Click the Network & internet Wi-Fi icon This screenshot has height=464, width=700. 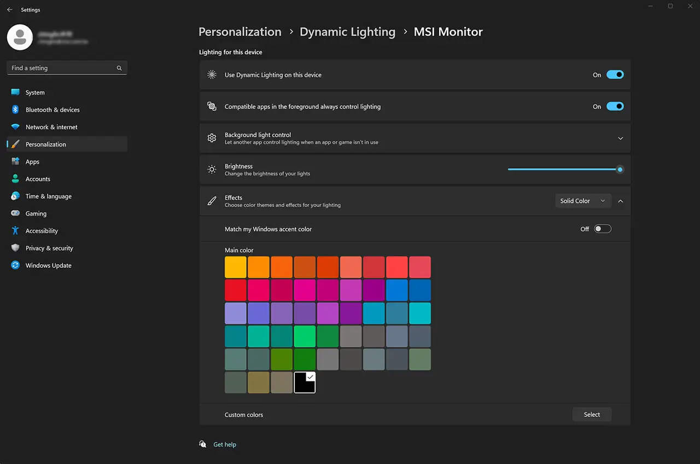pyautogui.click(x=15, y=127)
